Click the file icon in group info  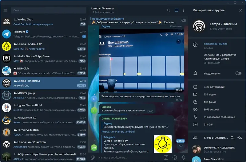point(195,102)
